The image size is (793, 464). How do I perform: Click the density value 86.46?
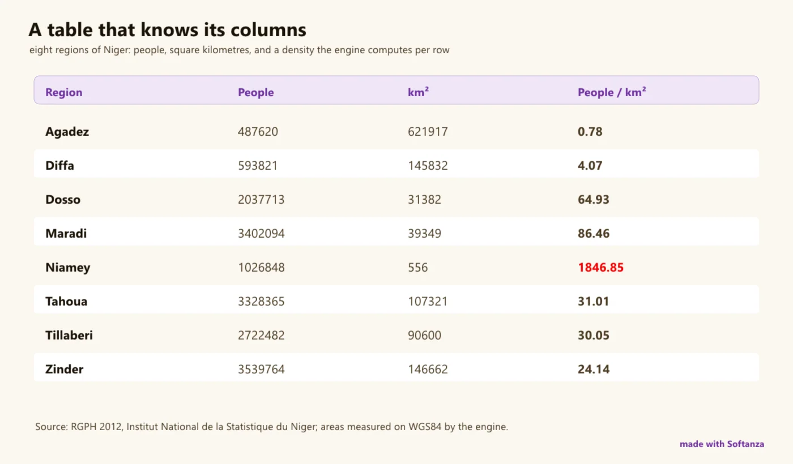(x=594, y=234)
